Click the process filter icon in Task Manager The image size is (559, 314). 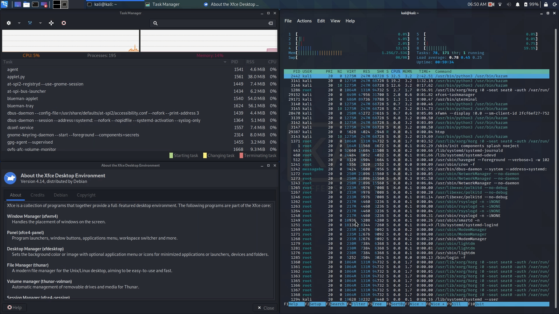click(30, 23)
